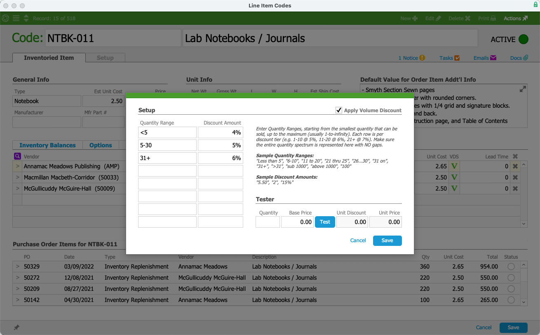This screenshot has height=335, width=540.
Task: Open purchase order 50329 row arrow
Action: tap(17, 267)
